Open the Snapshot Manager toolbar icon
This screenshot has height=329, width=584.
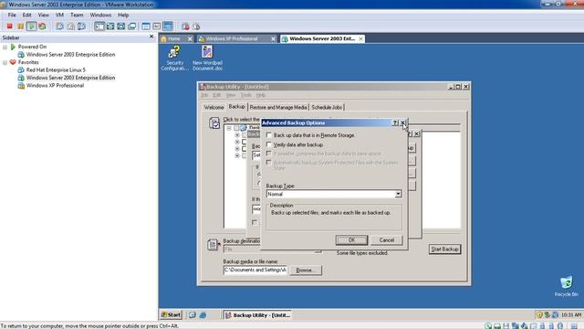[81, 27]
